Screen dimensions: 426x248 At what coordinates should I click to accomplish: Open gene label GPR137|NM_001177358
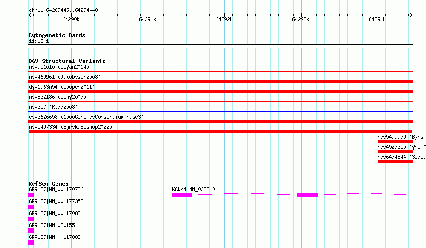click(56, 201)
